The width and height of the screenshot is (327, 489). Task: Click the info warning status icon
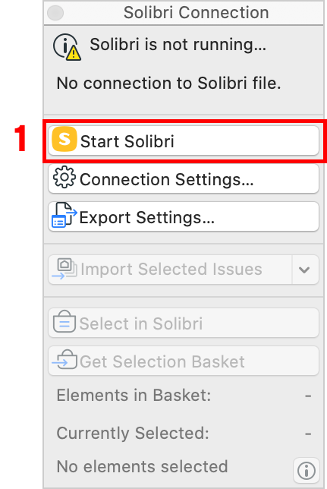67,47
